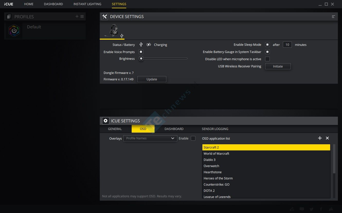Add a new profile with plus icon
Image resolution: width=342 pixels, height=213 pixels.
tap(77, 16)
